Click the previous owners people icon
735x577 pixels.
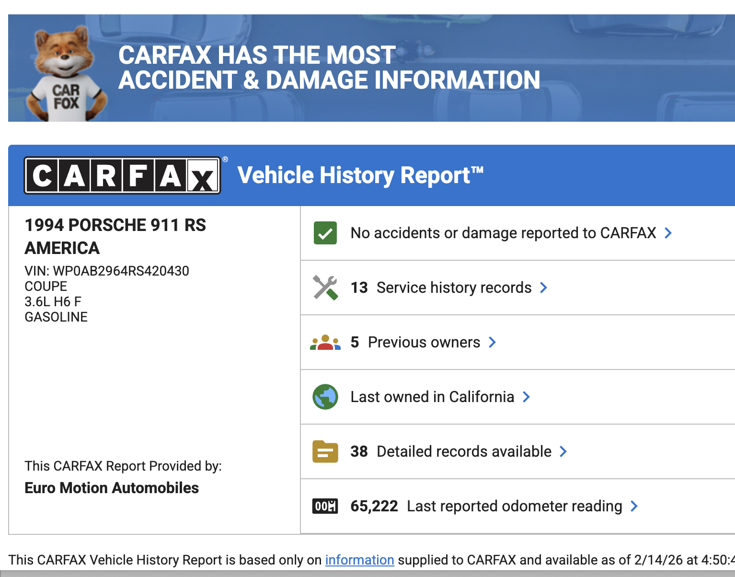pyautogui.click(x=325, y=342)
